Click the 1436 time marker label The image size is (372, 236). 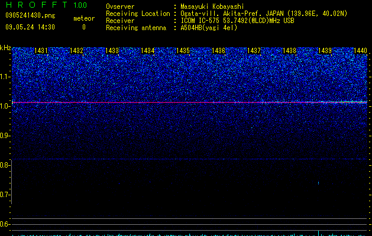218,51
